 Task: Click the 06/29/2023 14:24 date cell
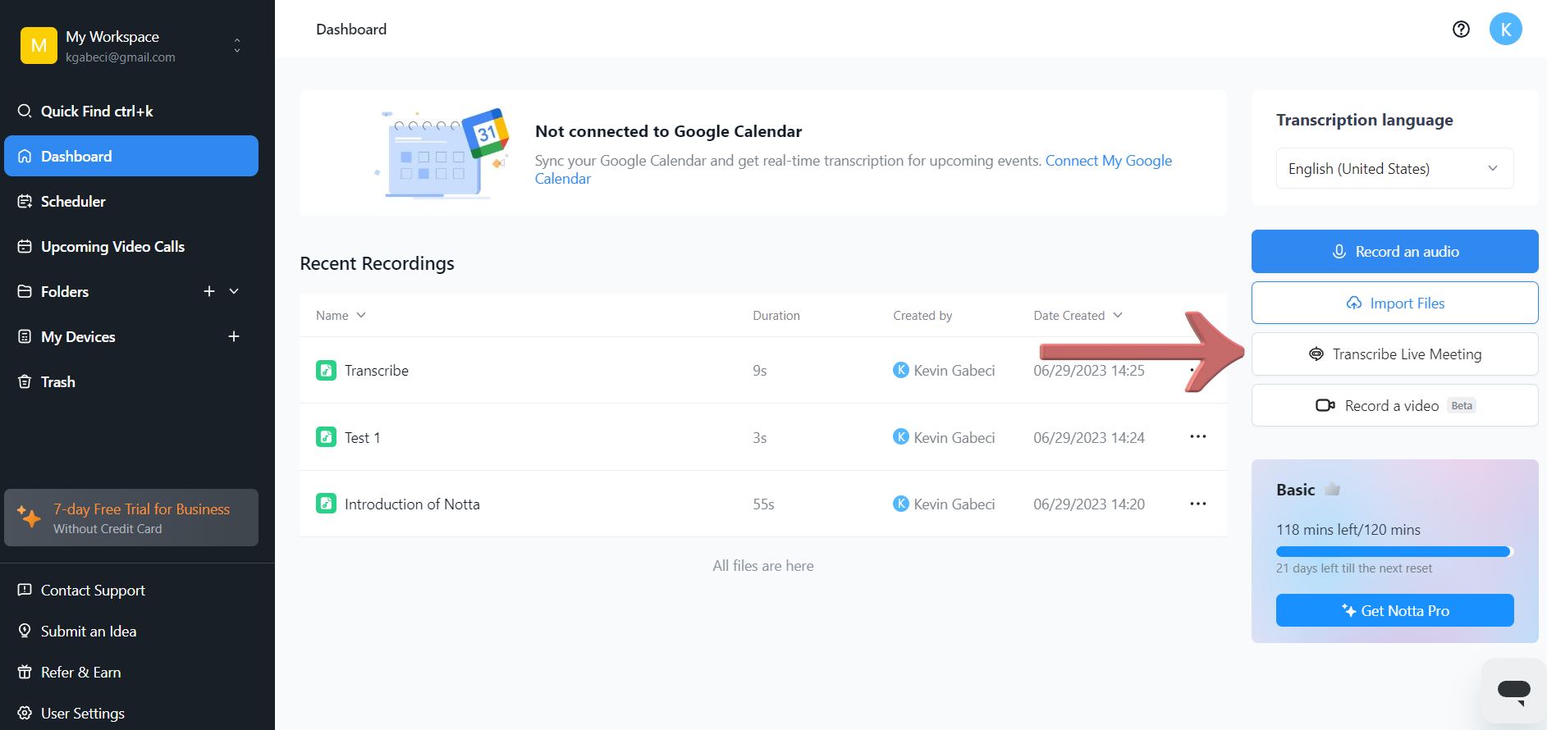(x=1089, y=438)
